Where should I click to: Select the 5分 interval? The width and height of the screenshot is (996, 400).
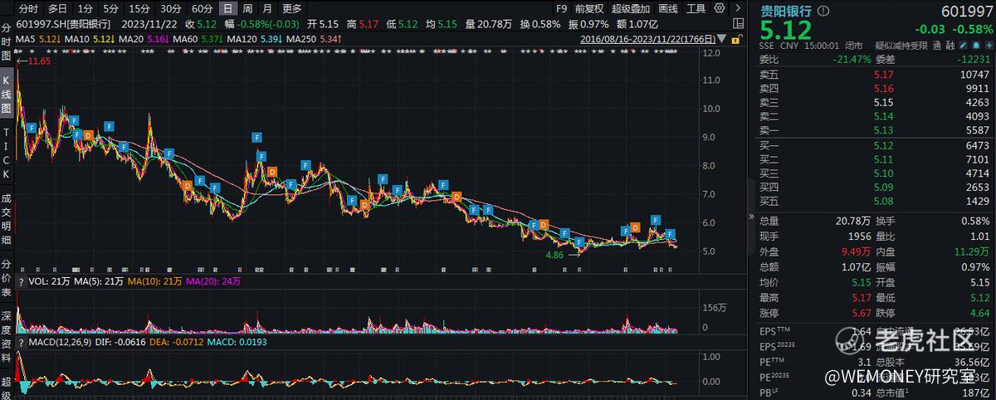pyautogui.click(x=111, y=8)
